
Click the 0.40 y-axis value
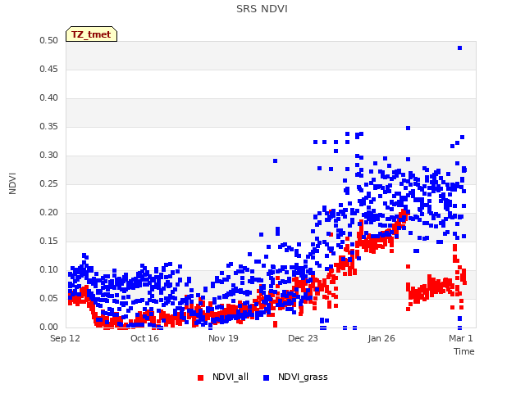click(49, 98)
